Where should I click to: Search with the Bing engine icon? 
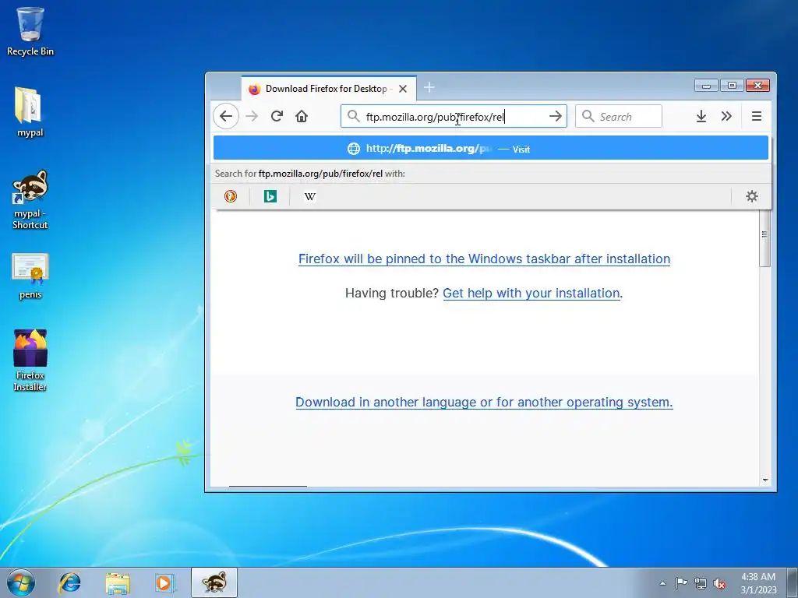[x=270, y=196]
